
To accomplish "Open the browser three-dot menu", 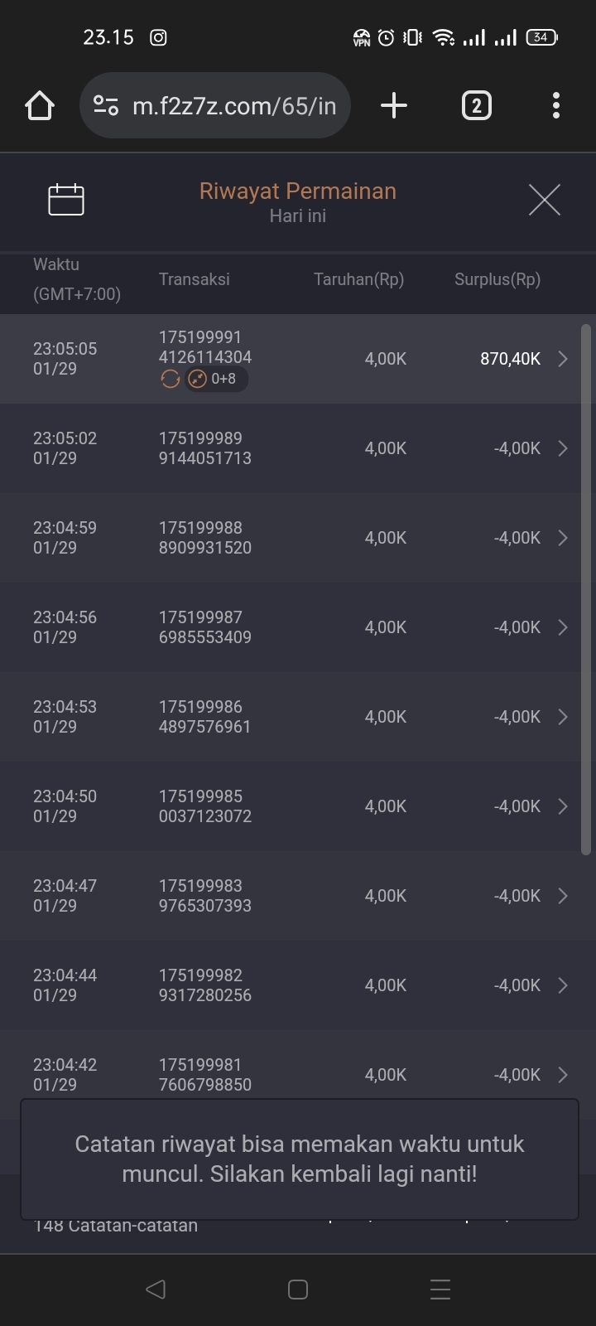I will click(x=555, y=106).
